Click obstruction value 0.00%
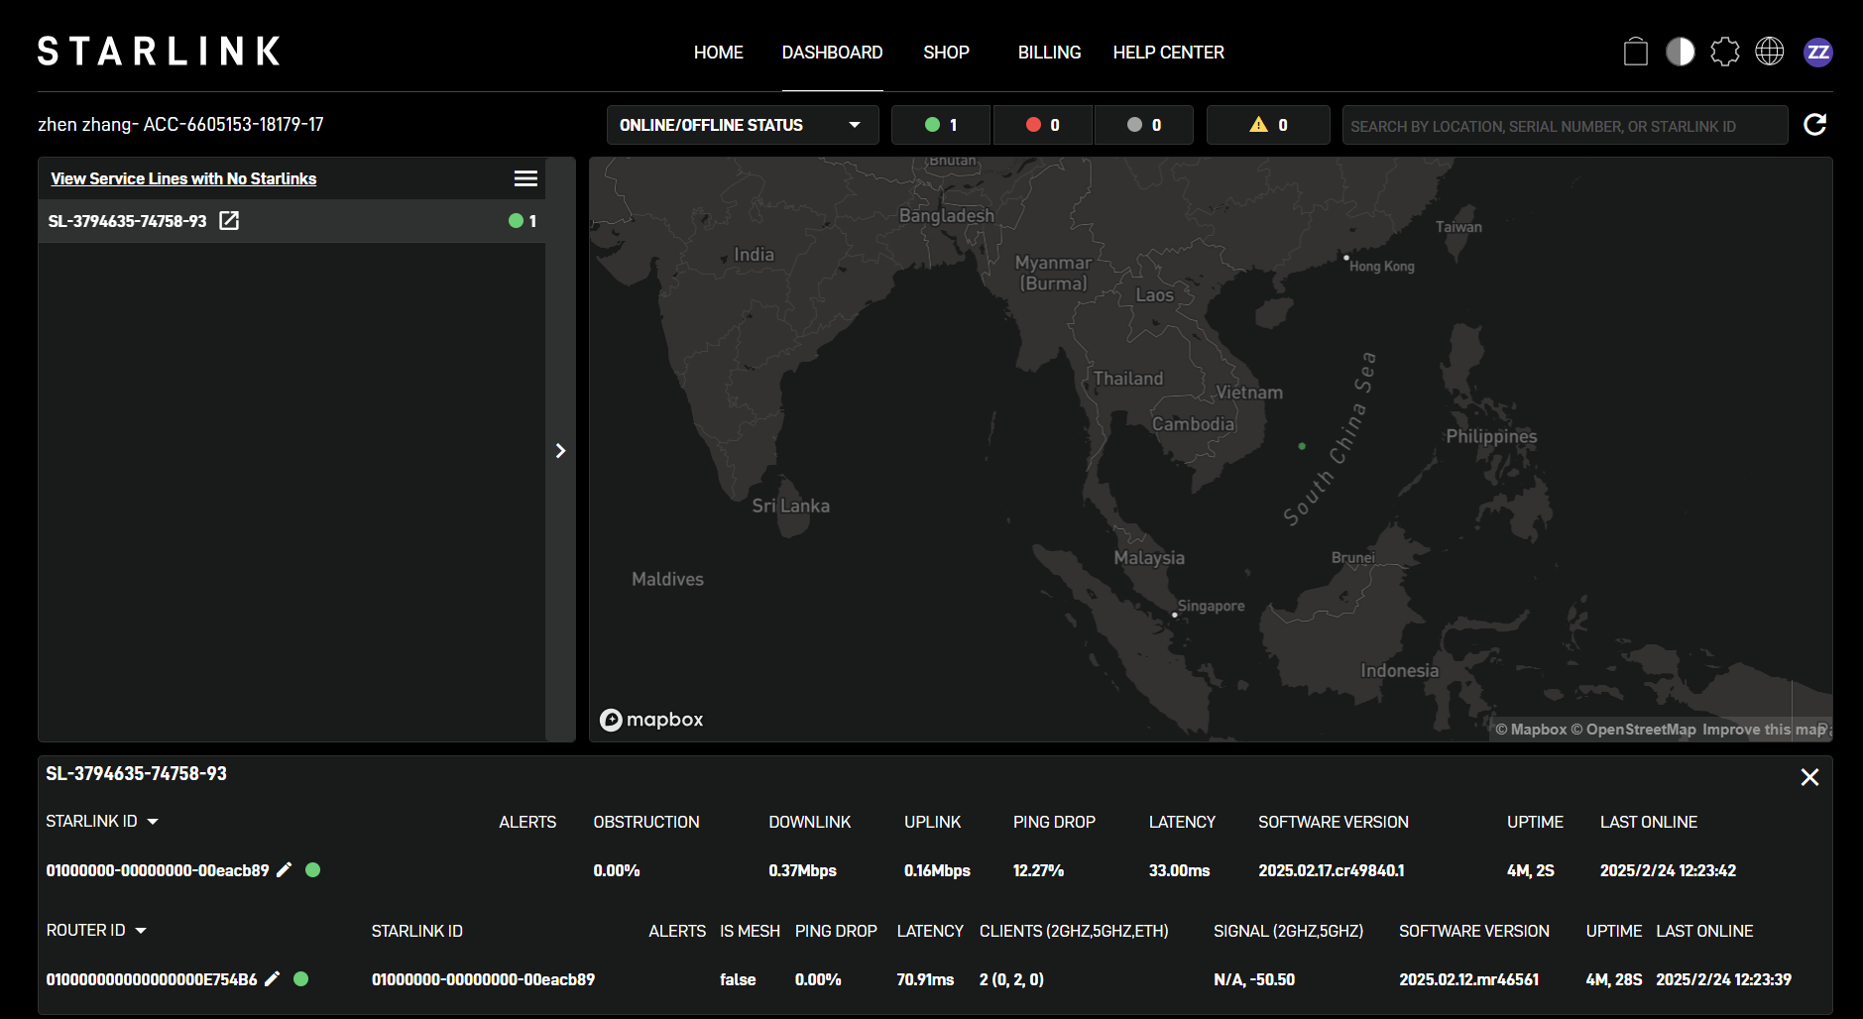 [x=616, y=870]
